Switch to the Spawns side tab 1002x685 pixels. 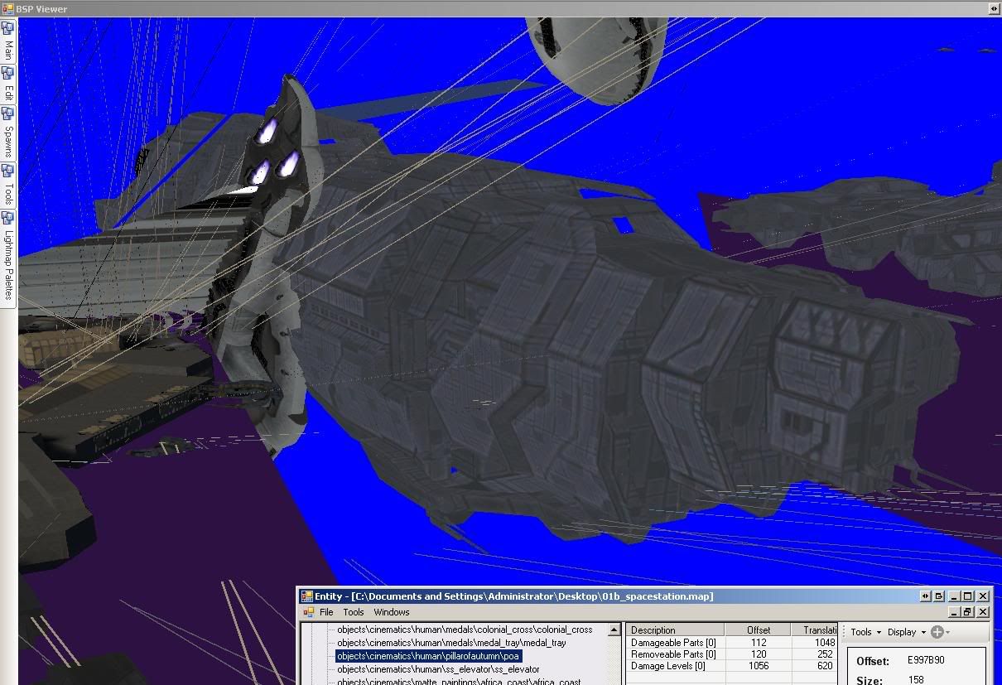pos(8,132)
